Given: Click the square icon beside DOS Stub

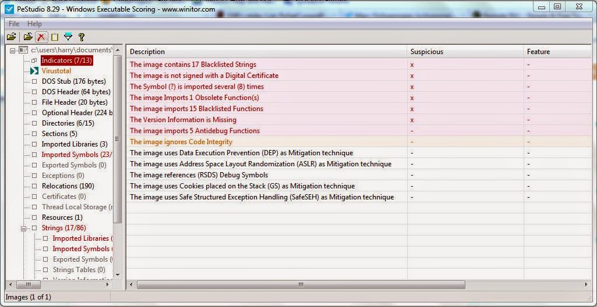Looking at the screenshot, I should point(34,81).
